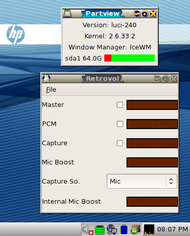Viewport: 190px width, 236px height.
Task: Click the PCM label
Action: click(49, 124)
